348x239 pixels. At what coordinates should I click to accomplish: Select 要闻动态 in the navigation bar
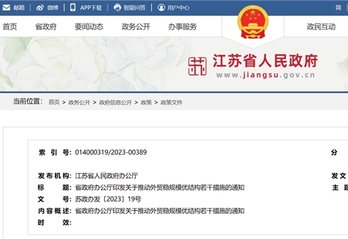(x=89, y=27)
